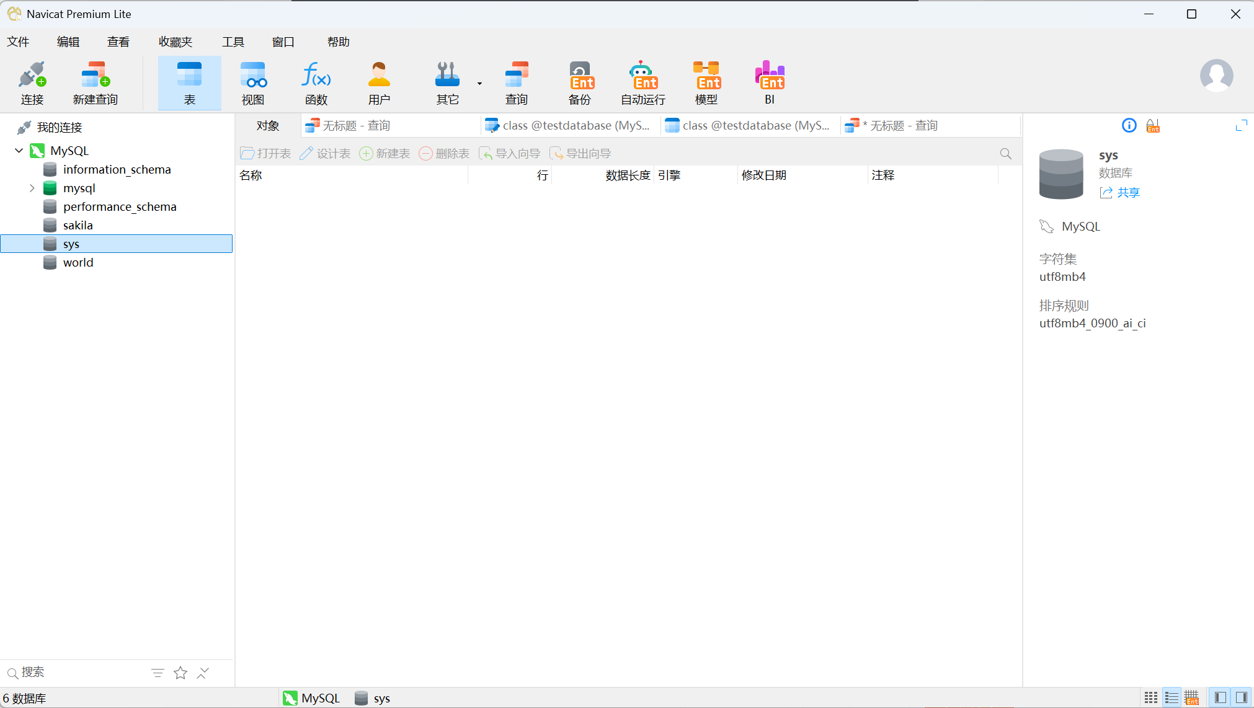Viewport: 1254px width, 708px height.
Task: Click the navigation search (搜索) field
Action: pos(74,673)
